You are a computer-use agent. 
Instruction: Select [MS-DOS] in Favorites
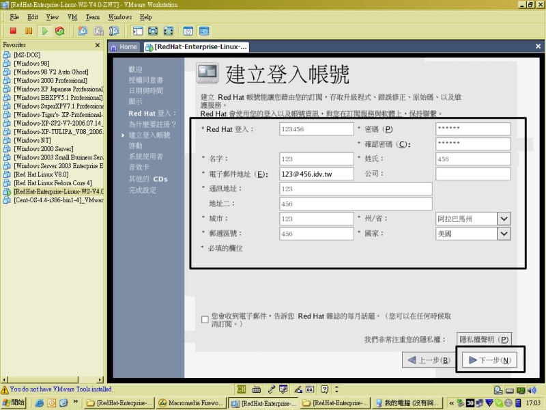(x=27, y=55)
